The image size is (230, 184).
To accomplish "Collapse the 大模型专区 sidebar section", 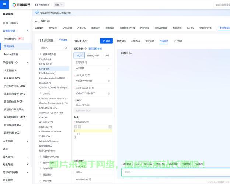I will pyautogui.click(x=27, y=31).
